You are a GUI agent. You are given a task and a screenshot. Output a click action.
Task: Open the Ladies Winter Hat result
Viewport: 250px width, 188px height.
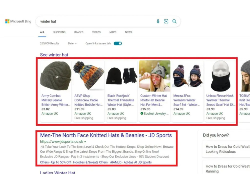pyautogui.click(x=57, y=172)
